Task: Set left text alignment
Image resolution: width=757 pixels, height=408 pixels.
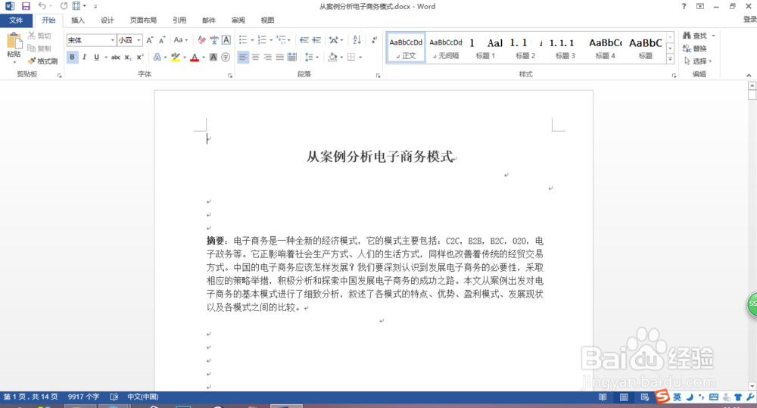Action: pos(243,57)
